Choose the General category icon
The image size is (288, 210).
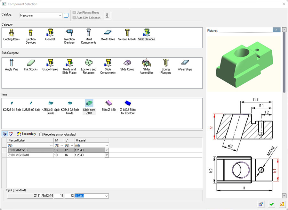click(x=50, y=35)
